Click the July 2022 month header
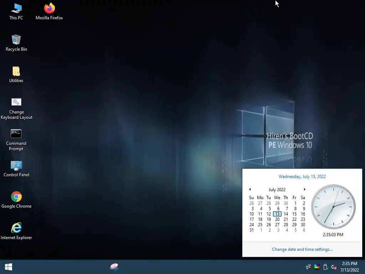The height and width of the screenshot is (274, 365). pyautogui.click(x=277, y=190)
